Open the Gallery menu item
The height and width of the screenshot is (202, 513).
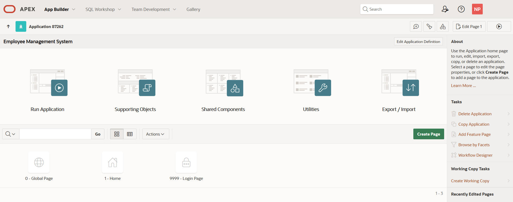pyautogui.click(x=193, y=9)
